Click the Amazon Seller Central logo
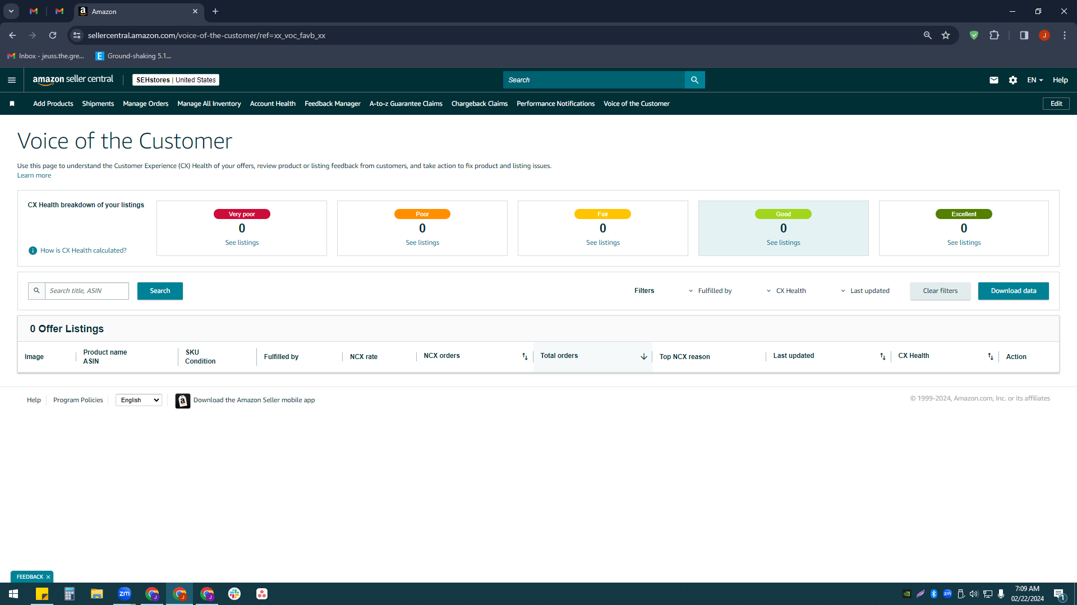 click(x=73, y=80)
